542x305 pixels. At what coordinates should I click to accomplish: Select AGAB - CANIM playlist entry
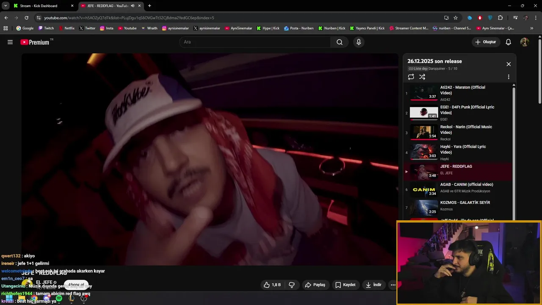point(458,189)
